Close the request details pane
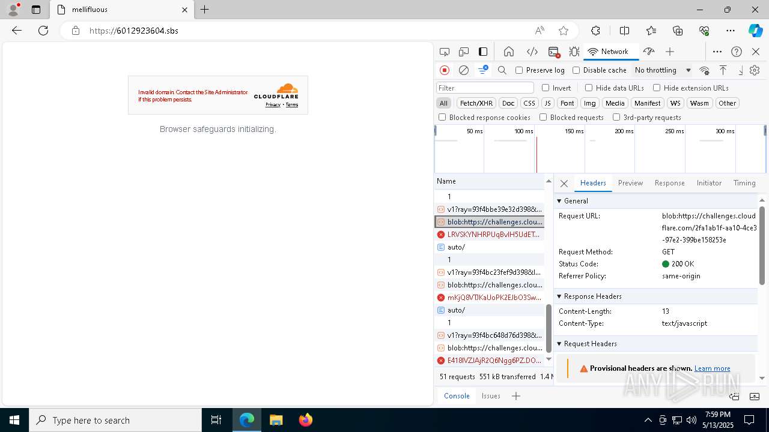The height and width of the screenshot is (432, 769). pos(564,184)
